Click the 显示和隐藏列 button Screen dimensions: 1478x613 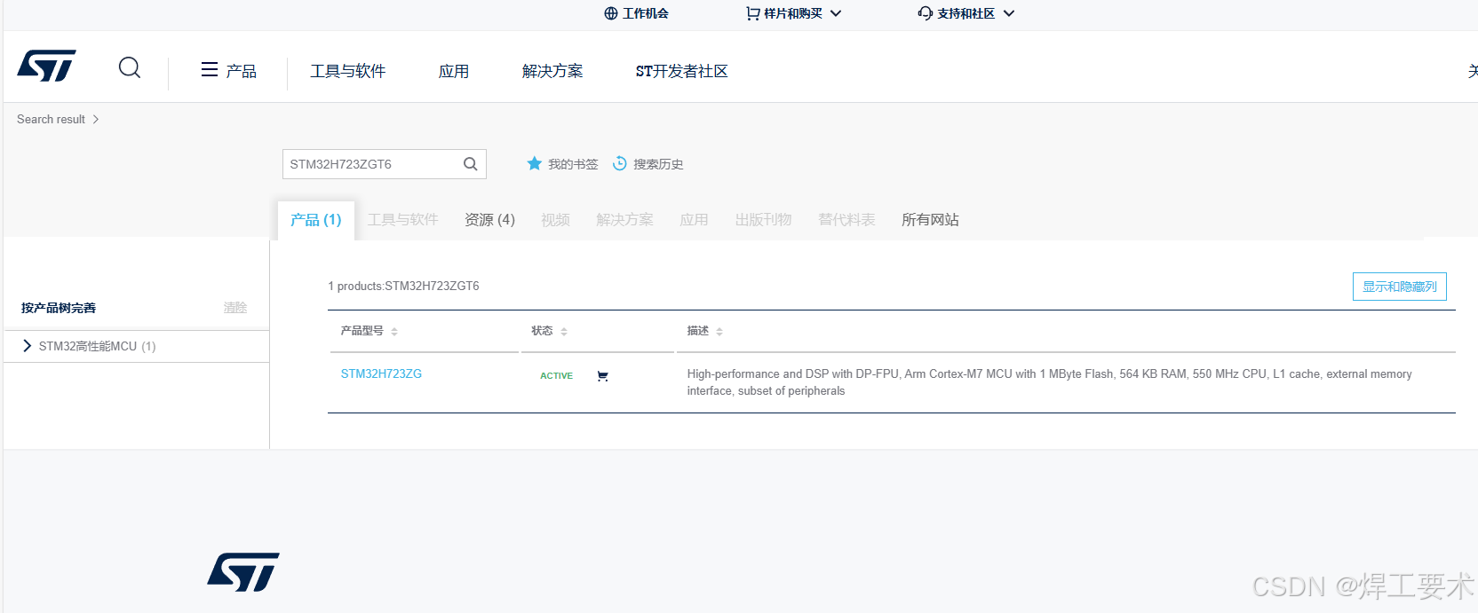[x=1400, y=287]
